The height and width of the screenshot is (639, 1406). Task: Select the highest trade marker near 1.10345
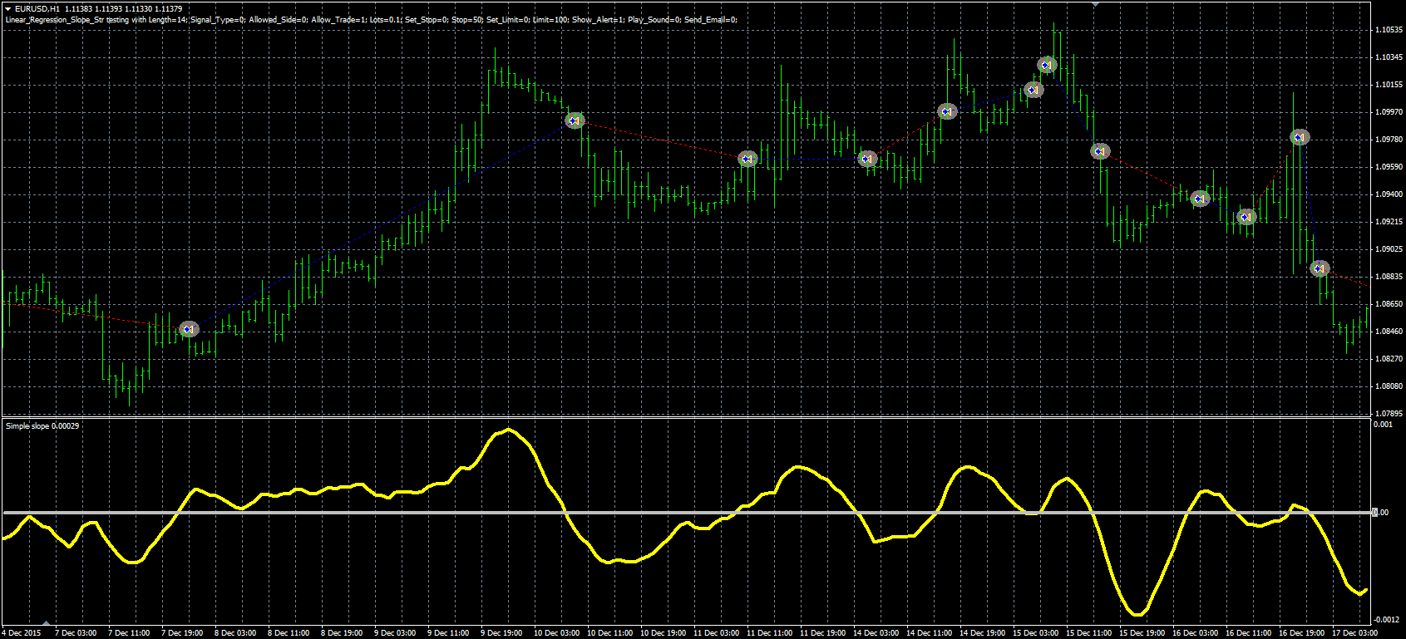[1047, 64]
